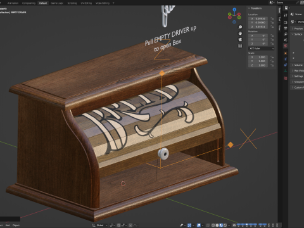Expand the Ray Visibility panel
304x228 pixels.
click(x=297, y=70)
